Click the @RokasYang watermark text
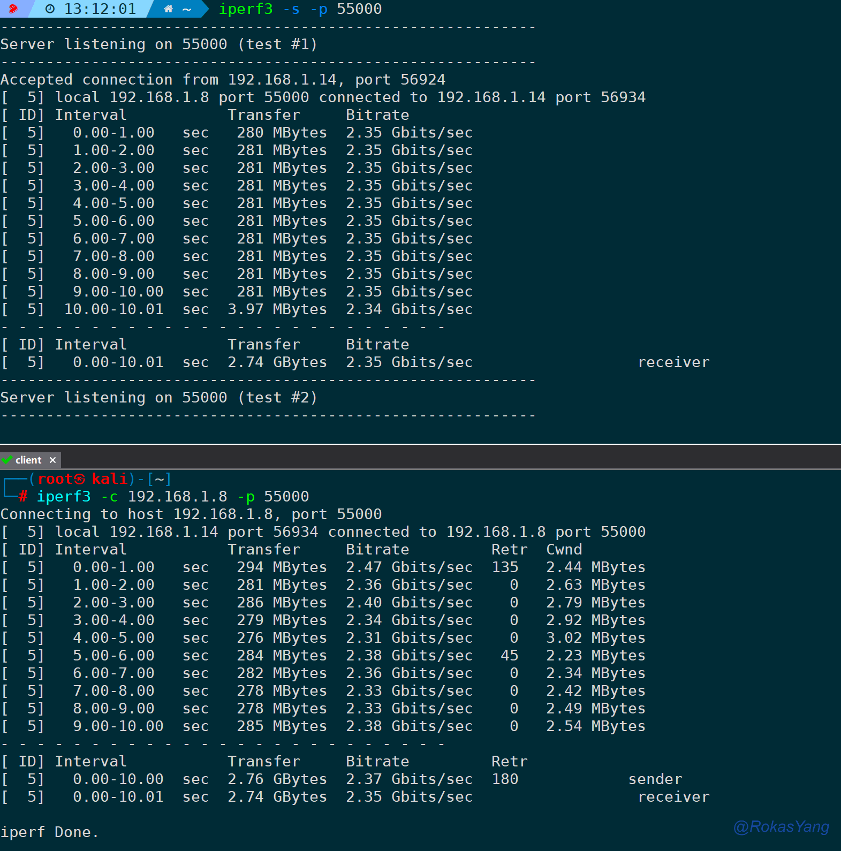841x851 pixels. 781,827
